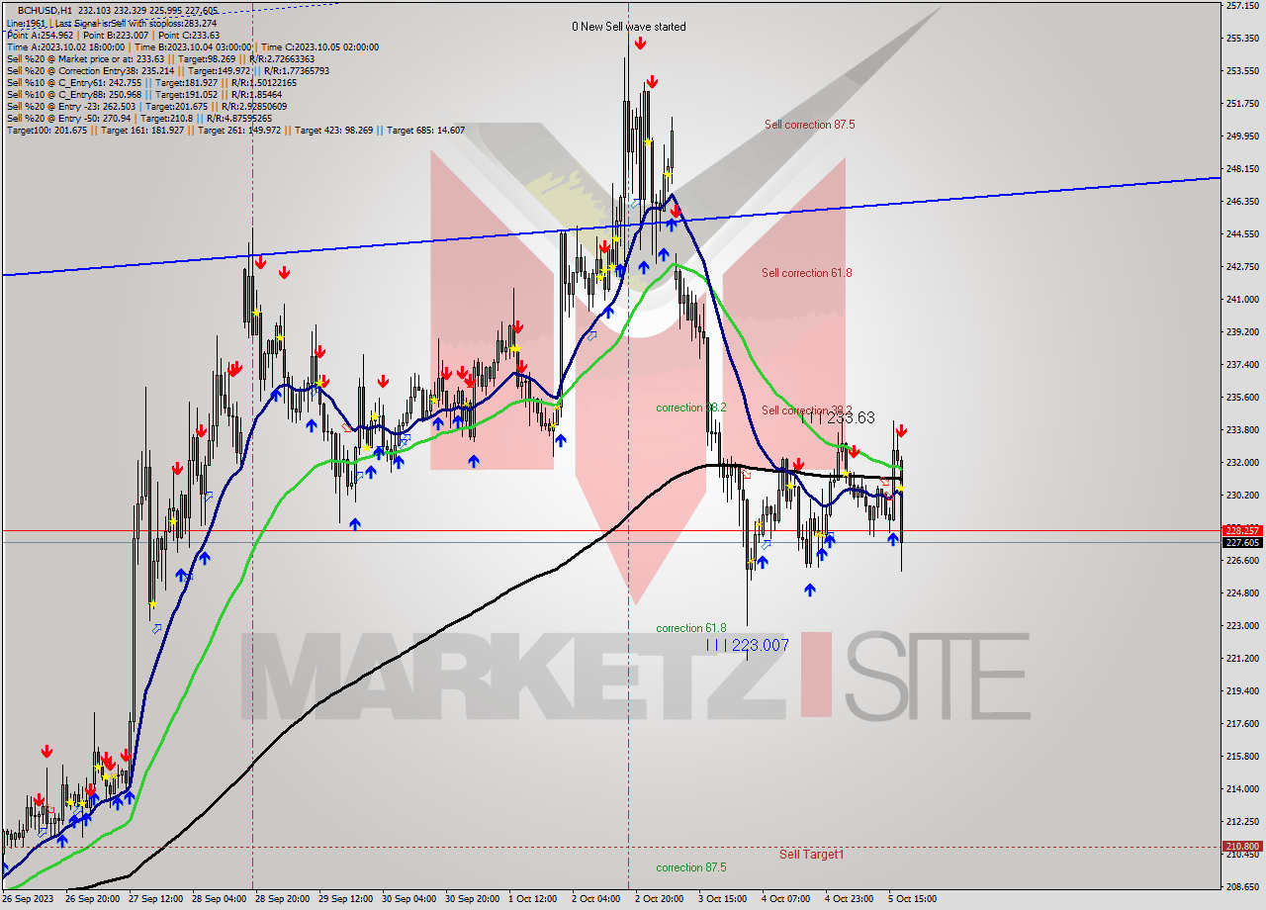The image size is (1266, 910).
Task: Click the BCHUSD,H1 symbol title
Action: click(x=45, y=10)
